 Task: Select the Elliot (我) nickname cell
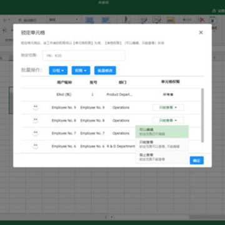click(64, 94)
